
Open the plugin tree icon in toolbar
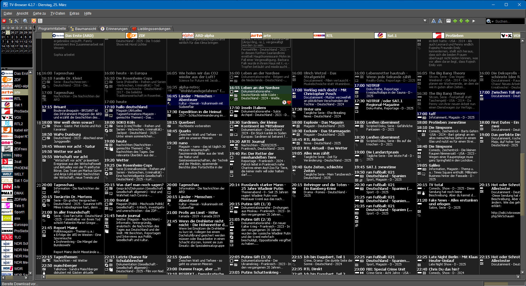11,21
